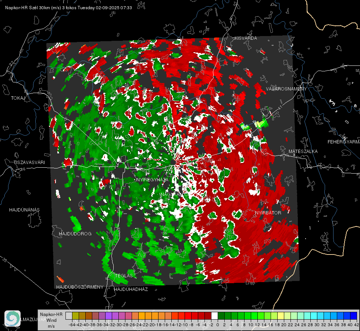Select the VÁSÁROSNAMÉNY city label
This screenshot has width=360, height=331.
click(286, 89)
